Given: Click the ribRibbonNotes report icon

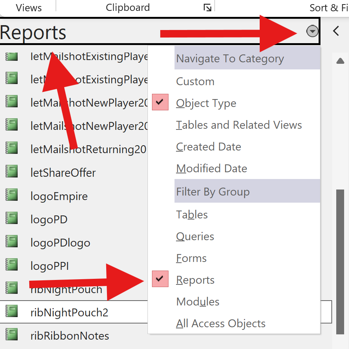Looking at the screenshot, I should [x=12, y=335].
